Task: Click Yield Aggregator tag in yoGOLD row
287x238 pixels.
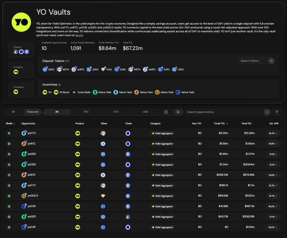Action: [162, 196]
